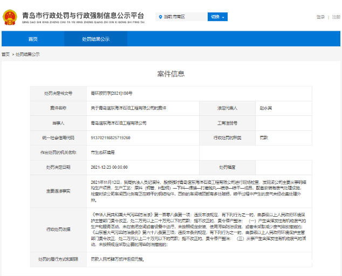342x276 pixels.
Task: Click the 法定代表人 label cell
Action: tap(227, 108)
